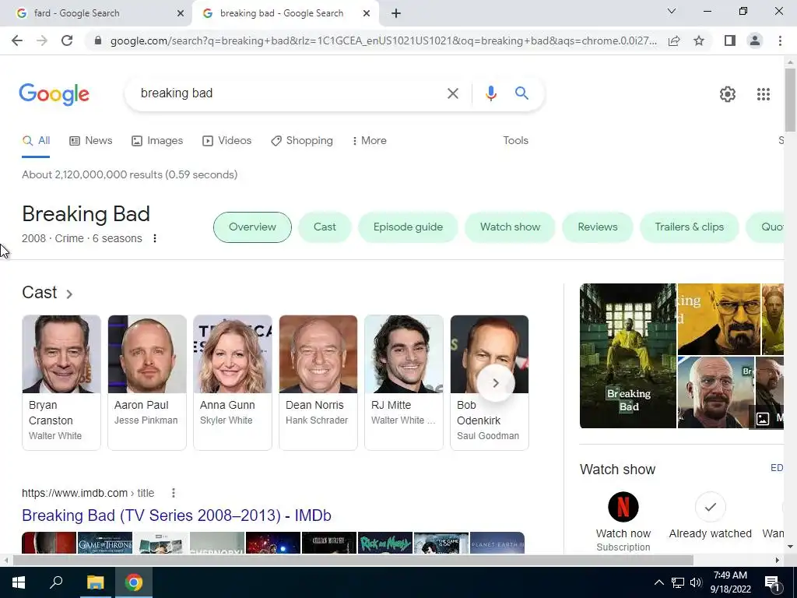Open Aaron Paul cast card
This screenshot has width=797, height=598.
(147, 382)
